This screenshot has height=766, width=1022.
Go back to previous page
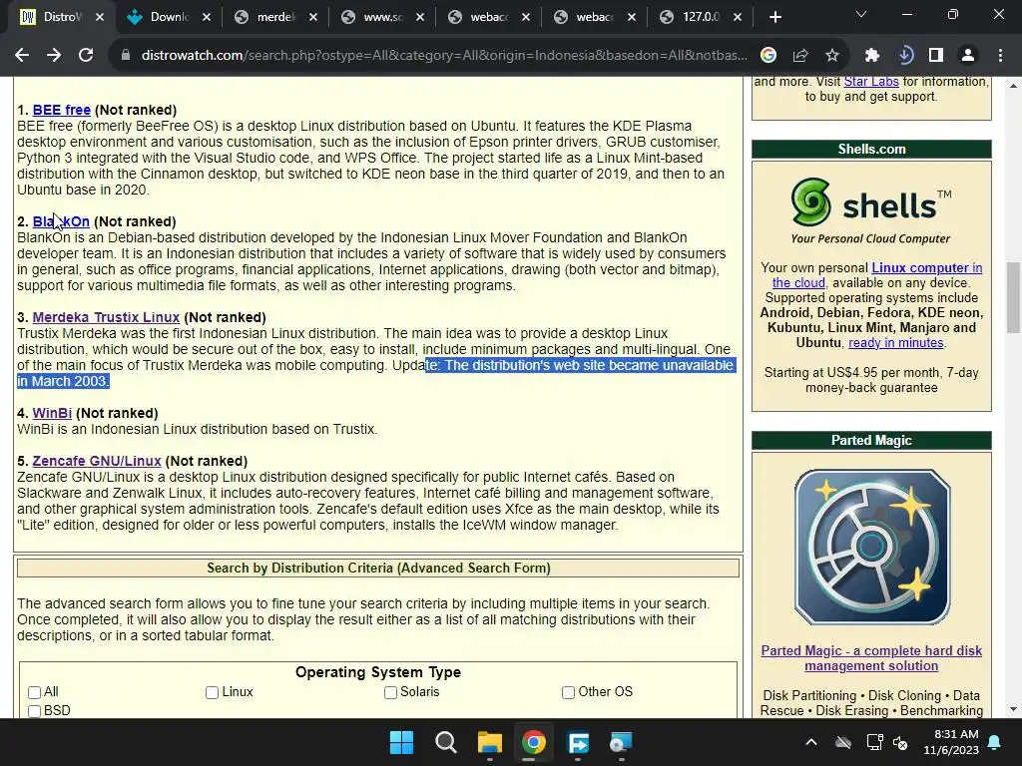click(22, 56)
